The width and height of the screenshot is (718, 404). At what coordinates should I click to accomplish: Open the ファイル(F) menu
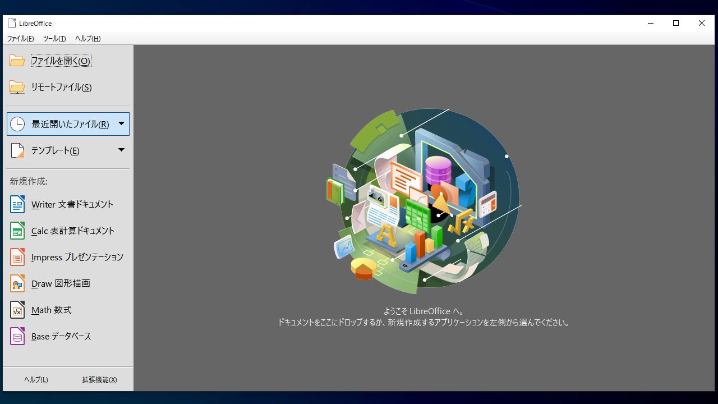[x=20, y=39]
